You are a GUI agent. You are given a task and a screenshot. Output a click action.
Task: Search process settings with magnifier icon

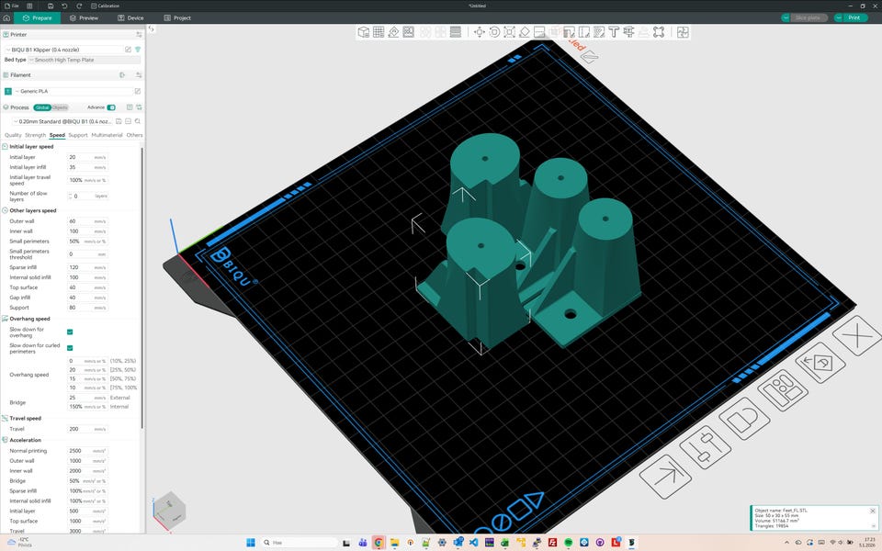click(x=137, y=121)
